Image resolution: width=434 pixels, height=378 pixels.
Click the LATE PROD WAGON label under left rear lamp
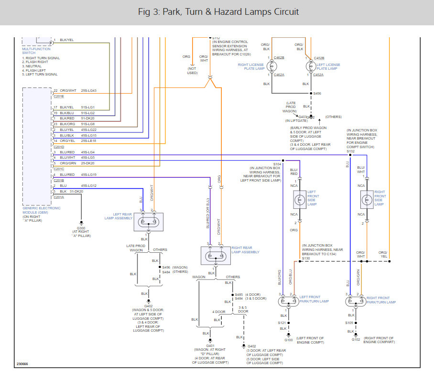(x=136, y=248)
